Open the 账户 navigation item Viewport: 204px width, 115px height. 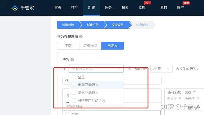click(180, 7)
